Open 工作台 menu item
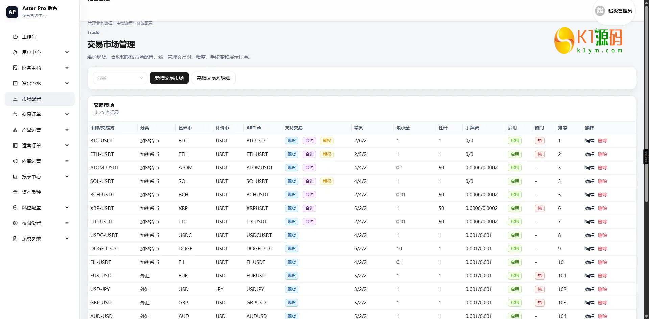This screenshot has height=319, width=649. point(40,37)
